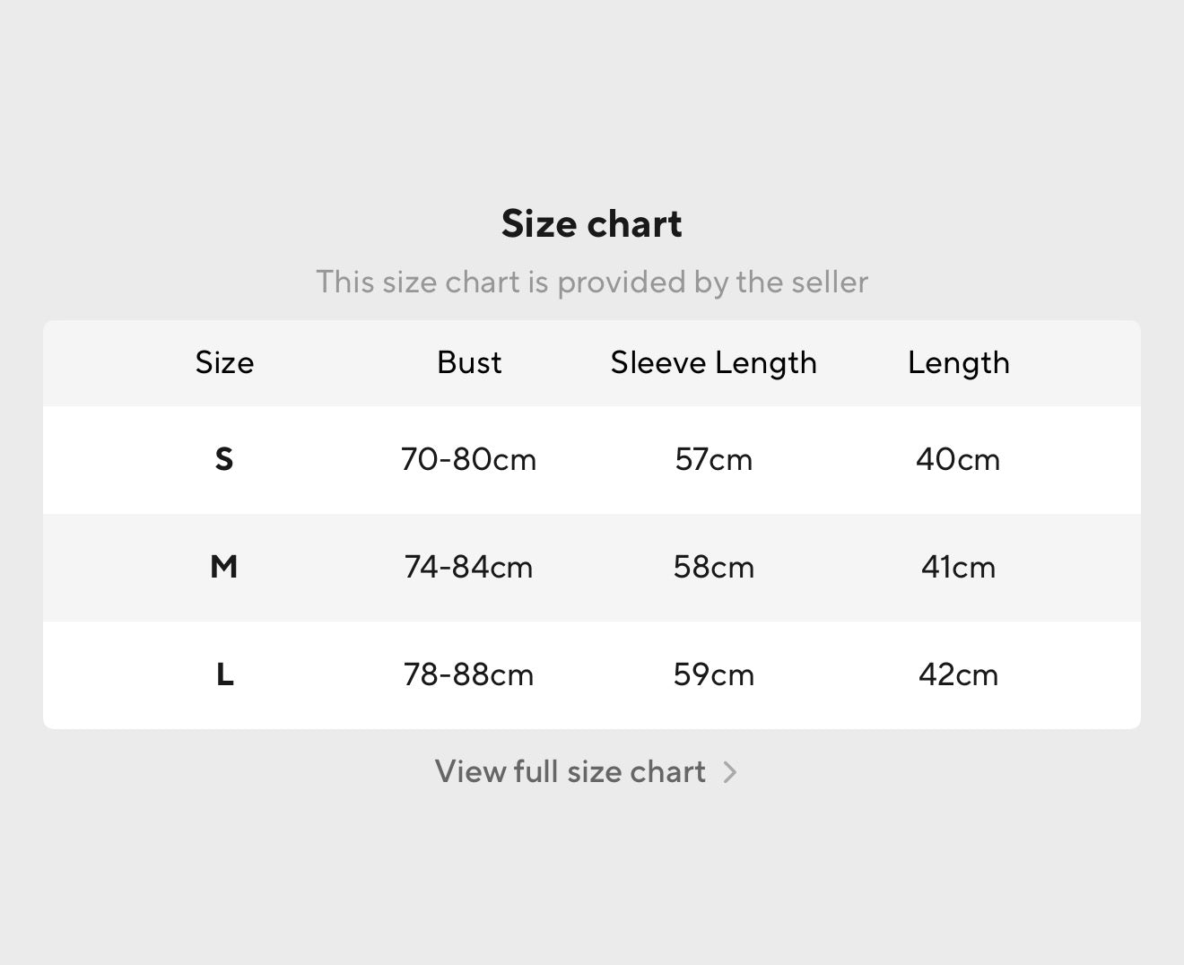
Task: Click the Sleeve Length column header
Action: point(714,362)
